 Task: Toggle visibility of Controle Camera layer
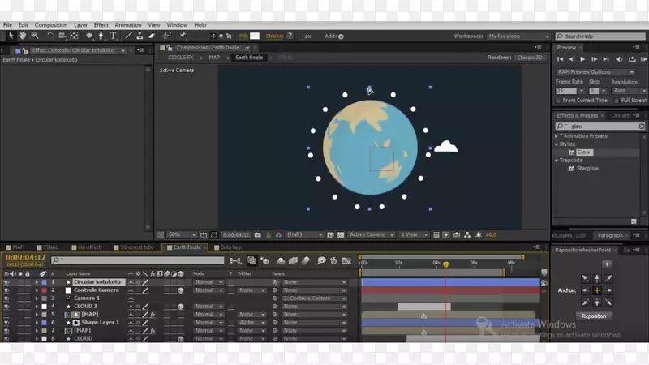click(x=6, y=290)
